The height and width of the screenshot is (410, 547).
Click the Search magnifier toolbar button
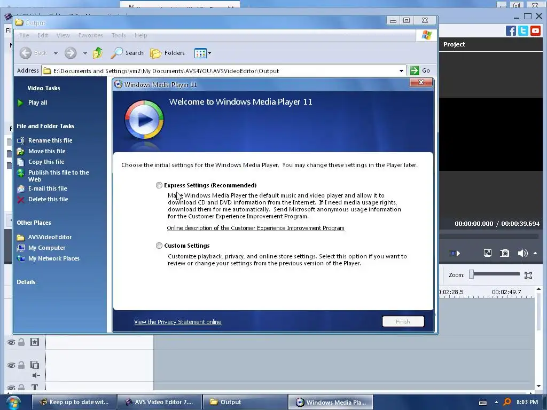click(x=127, y=53)
